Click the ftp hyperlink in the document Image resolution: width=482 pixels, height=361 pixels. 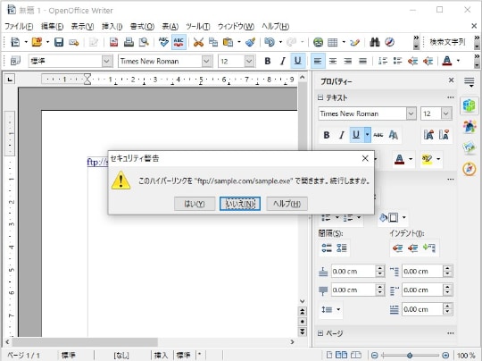coord(98,162)
